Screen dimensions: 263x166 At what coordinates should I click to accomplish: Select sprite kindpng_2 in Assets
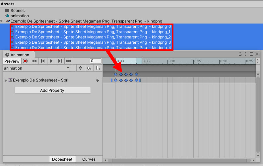pos(93,37)
